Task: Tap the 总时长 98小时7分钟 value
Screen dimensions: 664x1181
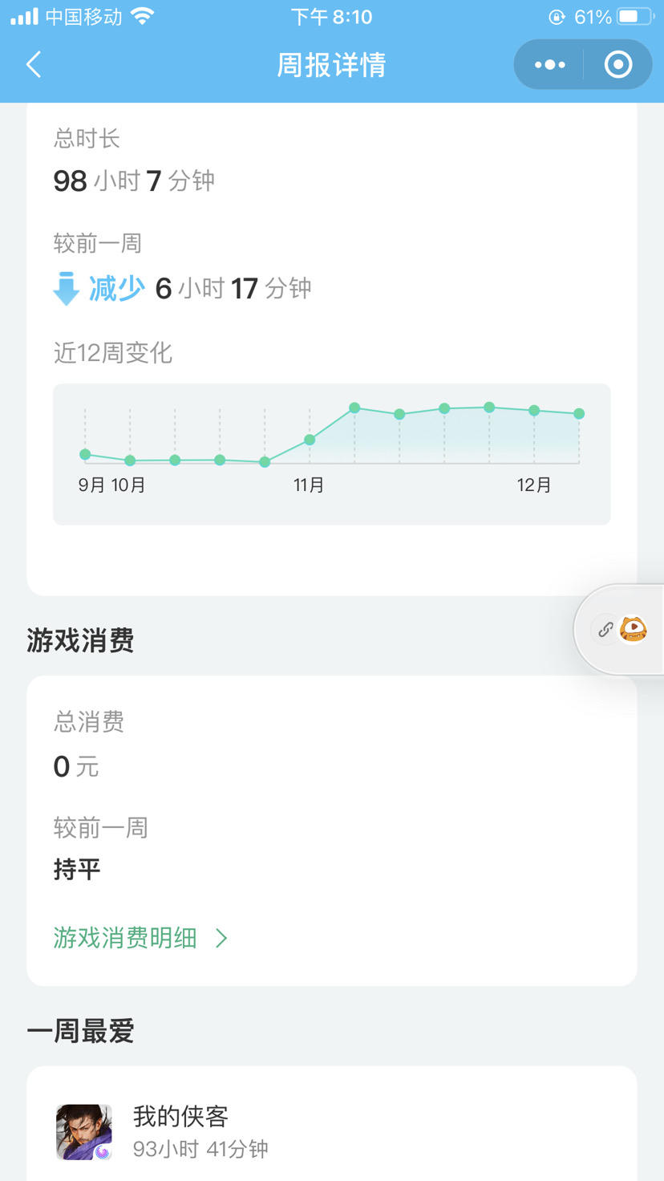Action: point(134,181)
